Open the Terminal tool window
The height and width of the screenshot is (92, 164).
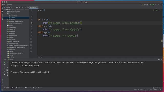click(28, 88)
